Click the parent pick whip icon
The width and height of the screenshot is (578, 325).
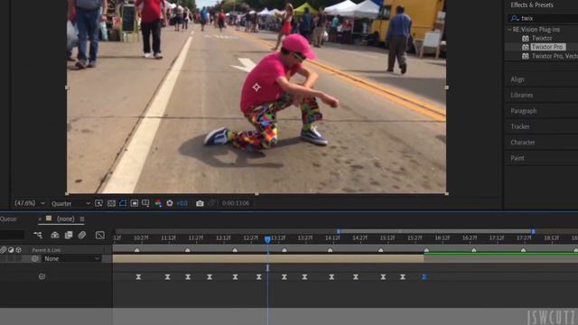pos(35,259)
